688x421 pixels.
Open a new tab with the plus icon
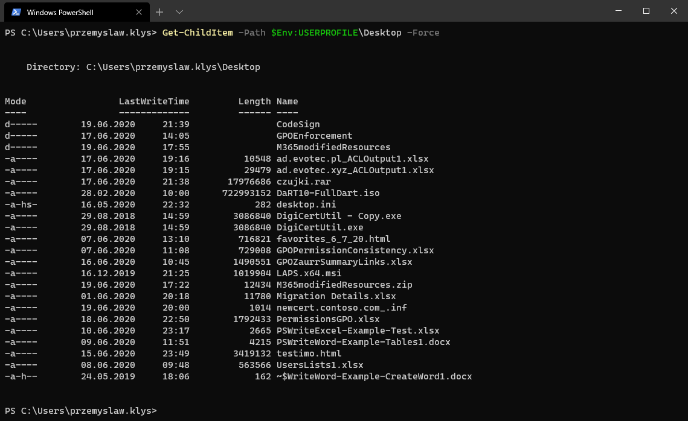tap(158, 11)
